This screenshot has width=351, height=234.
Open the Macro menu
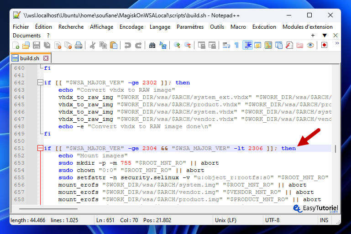click(x=238, y=27)
